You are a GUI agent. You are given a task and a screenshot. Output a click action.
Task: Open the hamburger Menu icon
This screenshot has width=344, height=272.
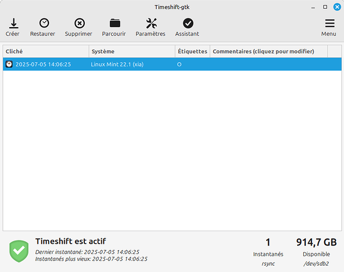(330, 23)
